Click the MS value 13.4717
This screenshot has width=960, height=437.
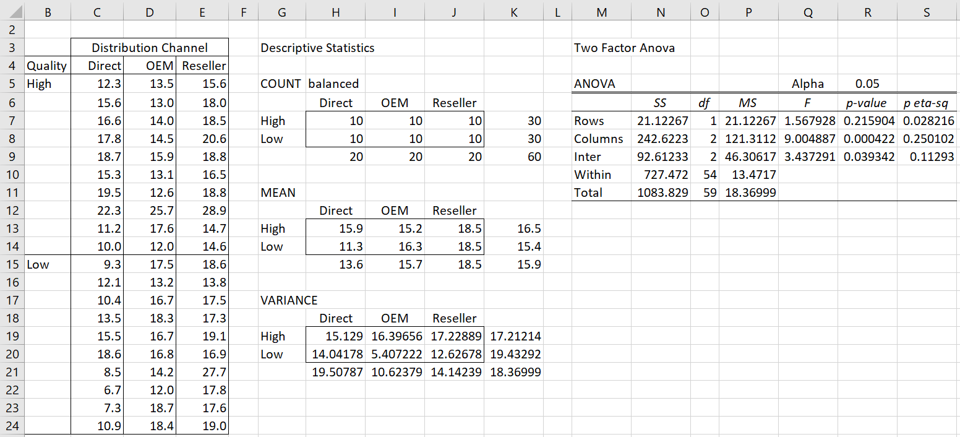coord(748,175)
